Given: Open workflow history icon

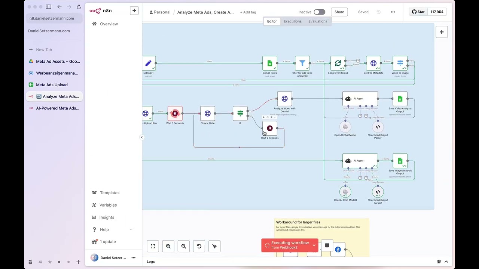Looking at the screenshot, I should (378, 12).
